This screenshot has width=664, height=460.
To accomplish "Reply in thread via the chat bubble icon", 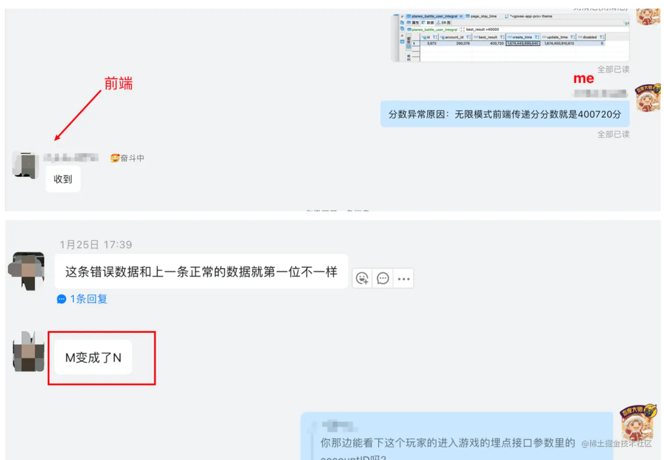I will [382, 278].
